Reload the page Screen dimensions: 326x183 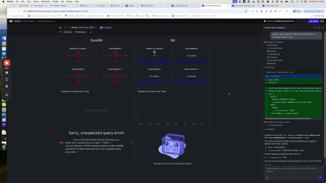coord(19,11)
